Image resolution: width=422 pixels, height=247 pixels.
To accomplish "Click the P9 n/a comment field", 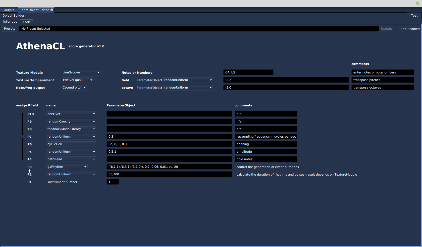I will (x=266, y=121).
